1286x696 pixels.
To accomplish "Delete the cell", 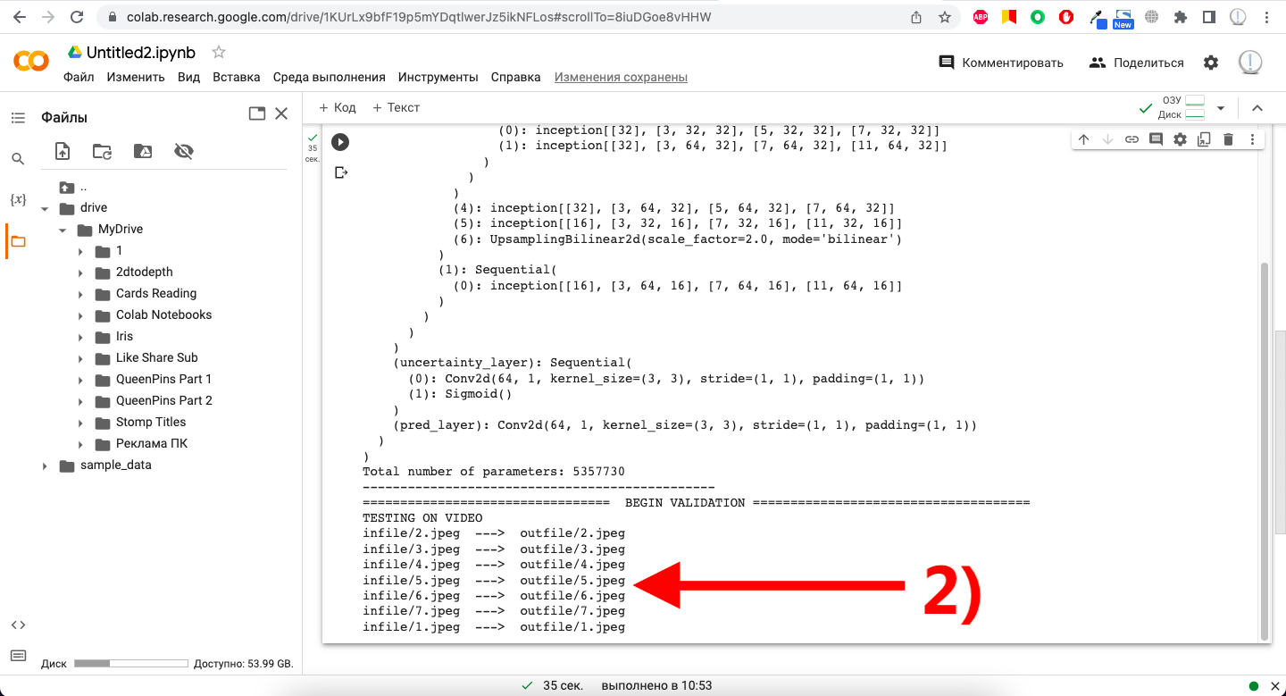I will click(1228, 139).
